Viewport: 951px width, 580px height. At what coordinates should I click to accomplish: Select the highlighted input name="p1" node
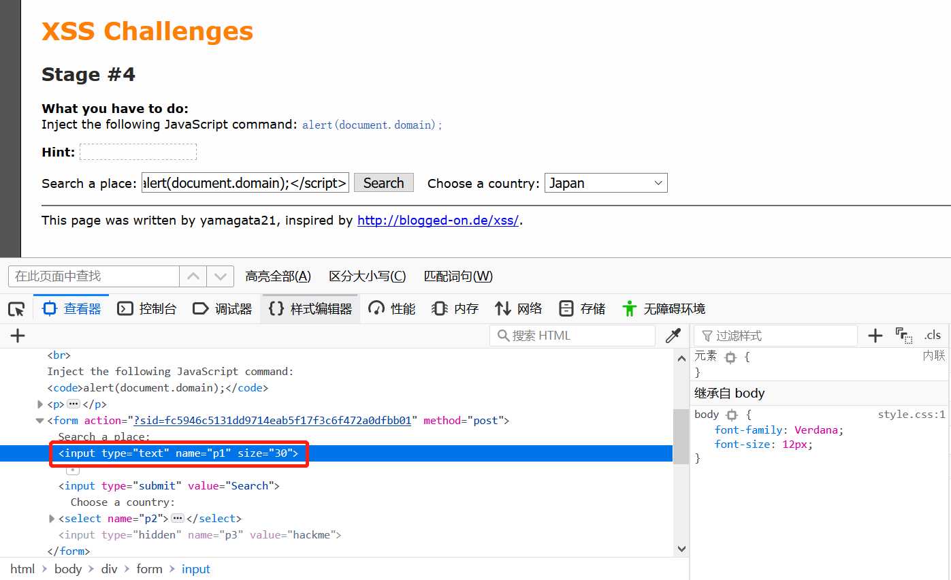pyautogui.click(x=178, y=453)
